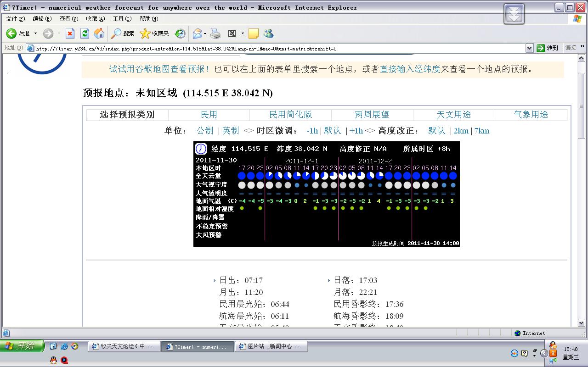Viewport: 588px width, 367px height.
Task: Click the vertical scrollbar up arrow
Action: [x=581, y=58]
